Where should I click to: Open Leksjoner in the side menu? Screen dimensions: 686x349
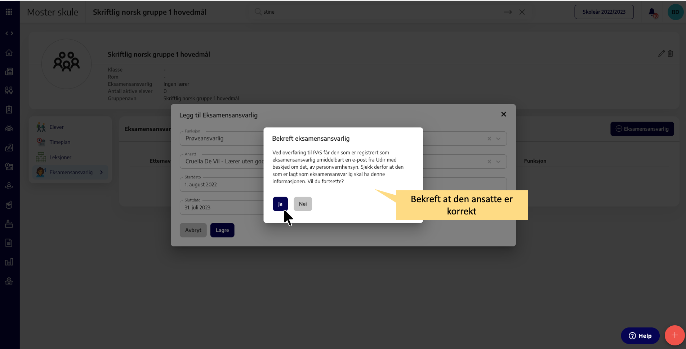click(x=70, y=157)
